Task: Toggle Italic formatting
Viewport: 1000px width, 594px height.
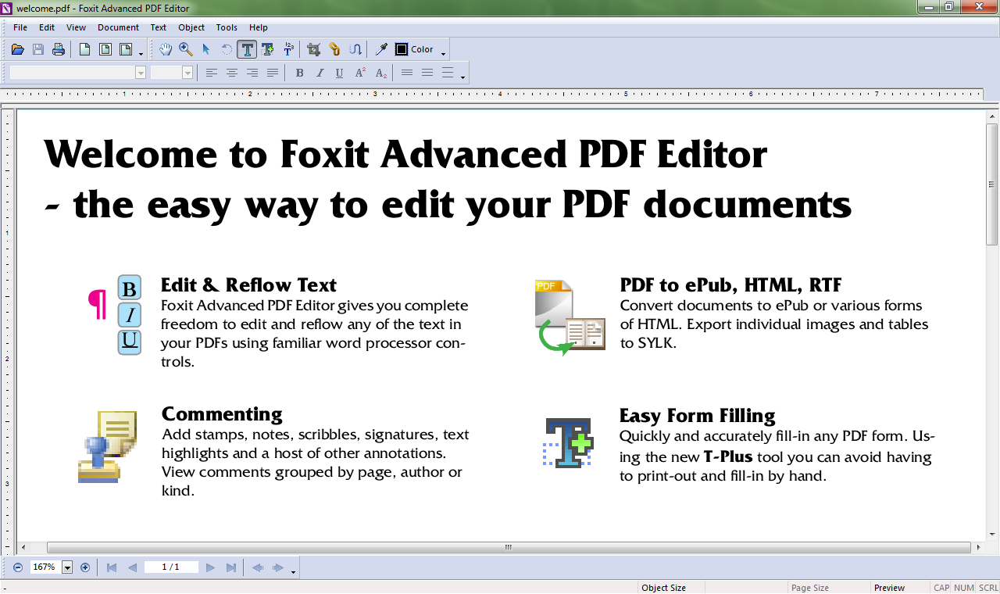Action: pyautogui.click(x=320, y=73)
